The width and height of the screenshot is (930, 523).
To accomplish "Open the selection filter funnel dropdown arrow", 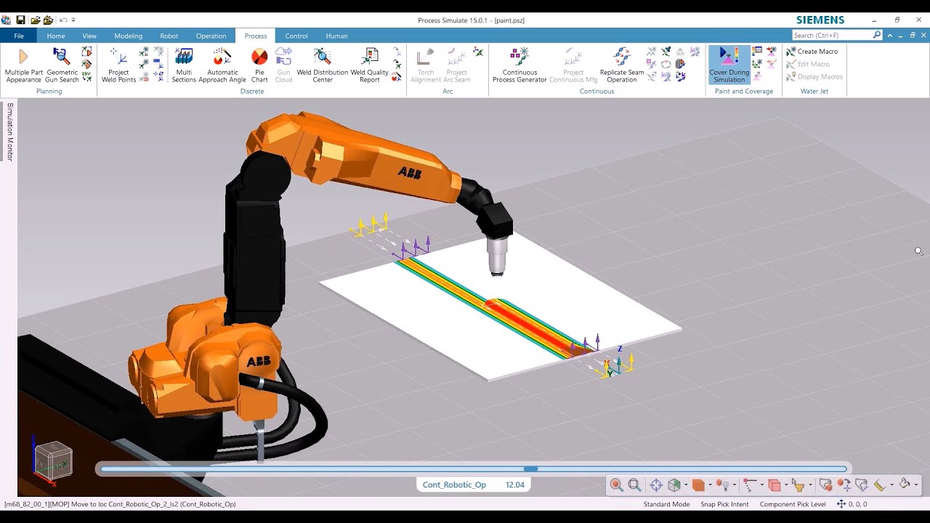I will point(810,485).
